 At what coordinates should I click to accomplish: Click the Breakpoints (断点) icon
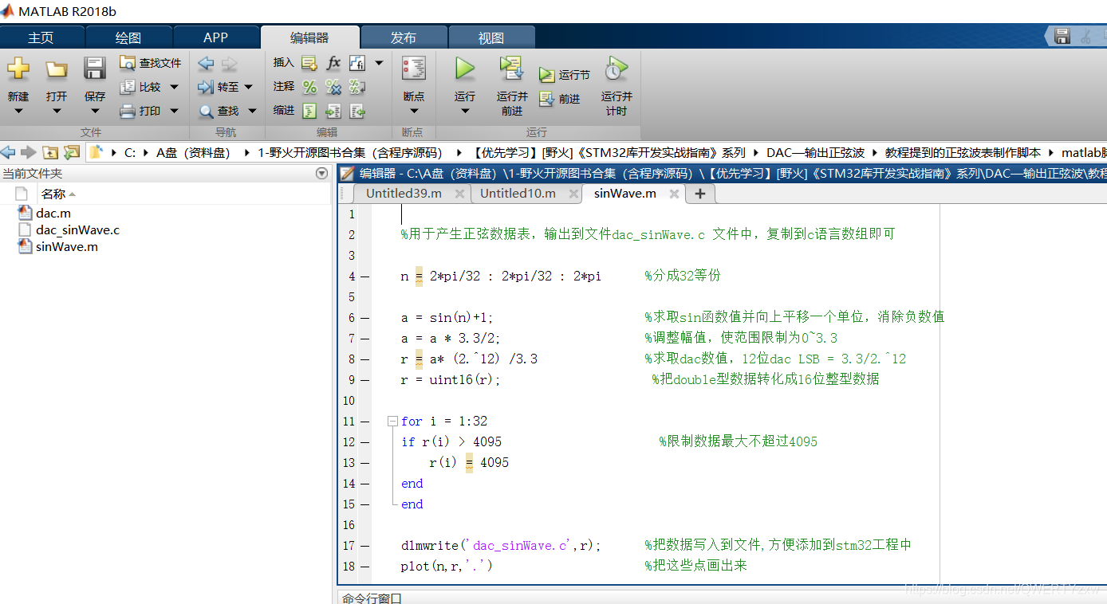click(x=414, y=69)
